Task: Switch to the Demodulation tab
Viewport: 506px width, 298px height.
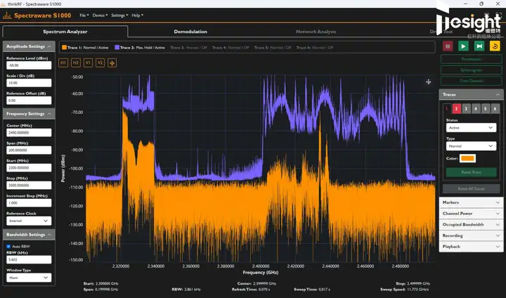Action: [x=190, y=32]
